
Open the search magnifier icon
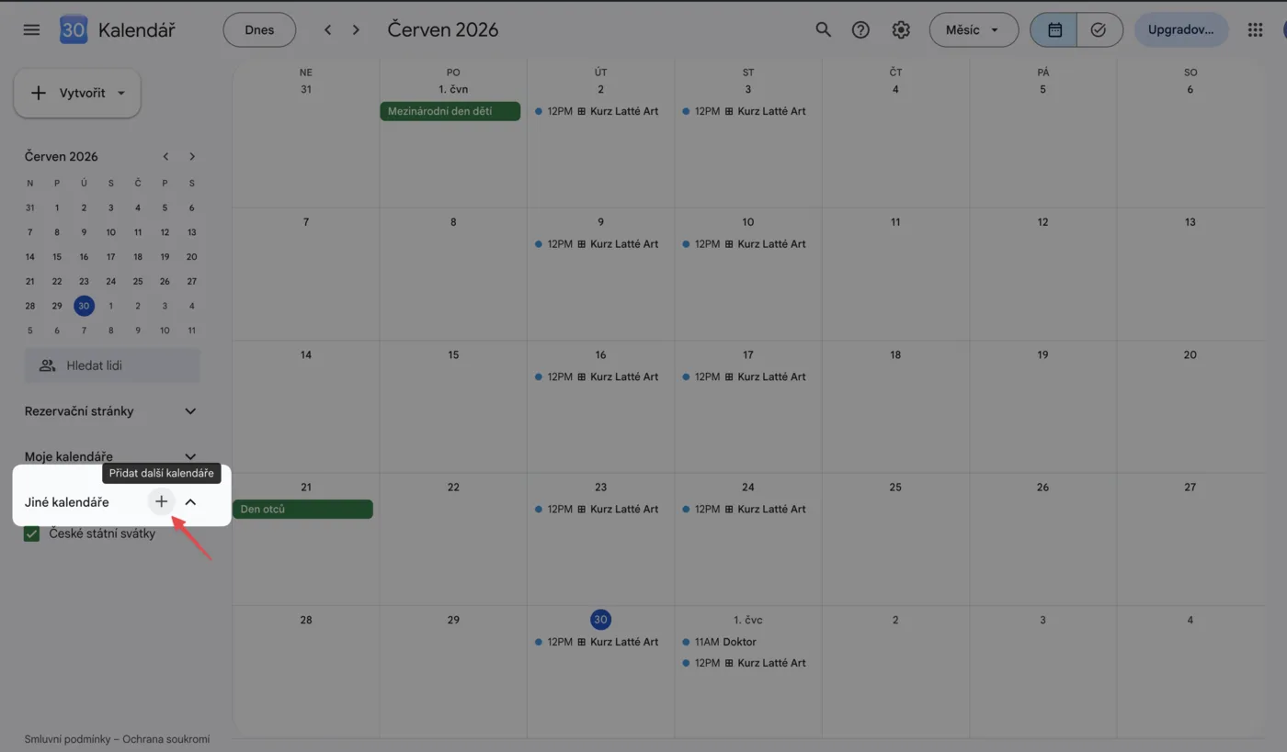click(x=824, y=29)
